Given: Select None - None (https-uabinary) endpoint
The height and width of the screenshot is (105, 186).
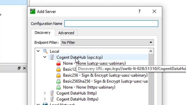Looking at the screenshot, I should 89,87.
